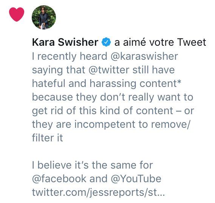Click the 'I believe it's the same for' line

click(x=93, y=165)
